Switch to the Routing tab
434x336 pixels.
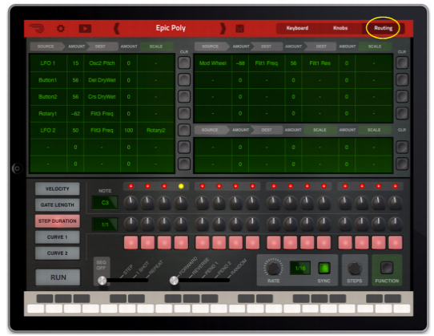384,28
